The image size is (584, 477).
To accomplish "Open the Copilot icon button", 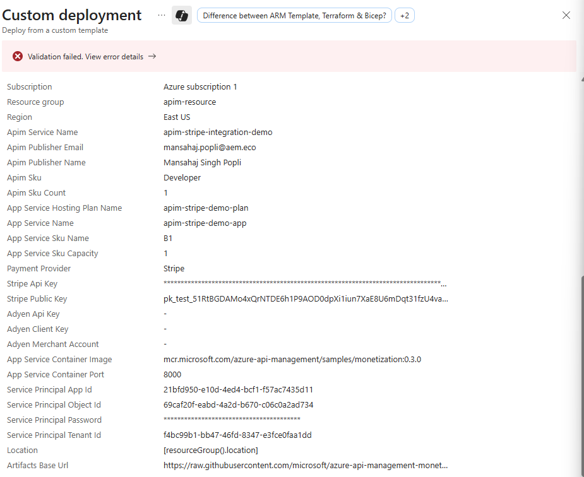I will [x=182, y=15].
